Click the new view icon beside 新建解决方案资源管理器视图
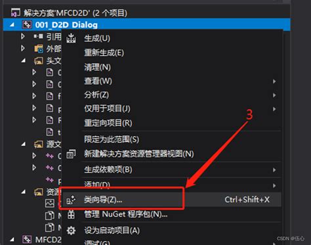311x245 pixels. tap(71, 154)
